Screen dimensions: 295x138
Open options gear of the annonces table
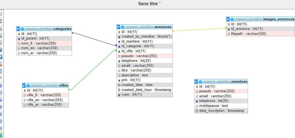pos(123,27)
